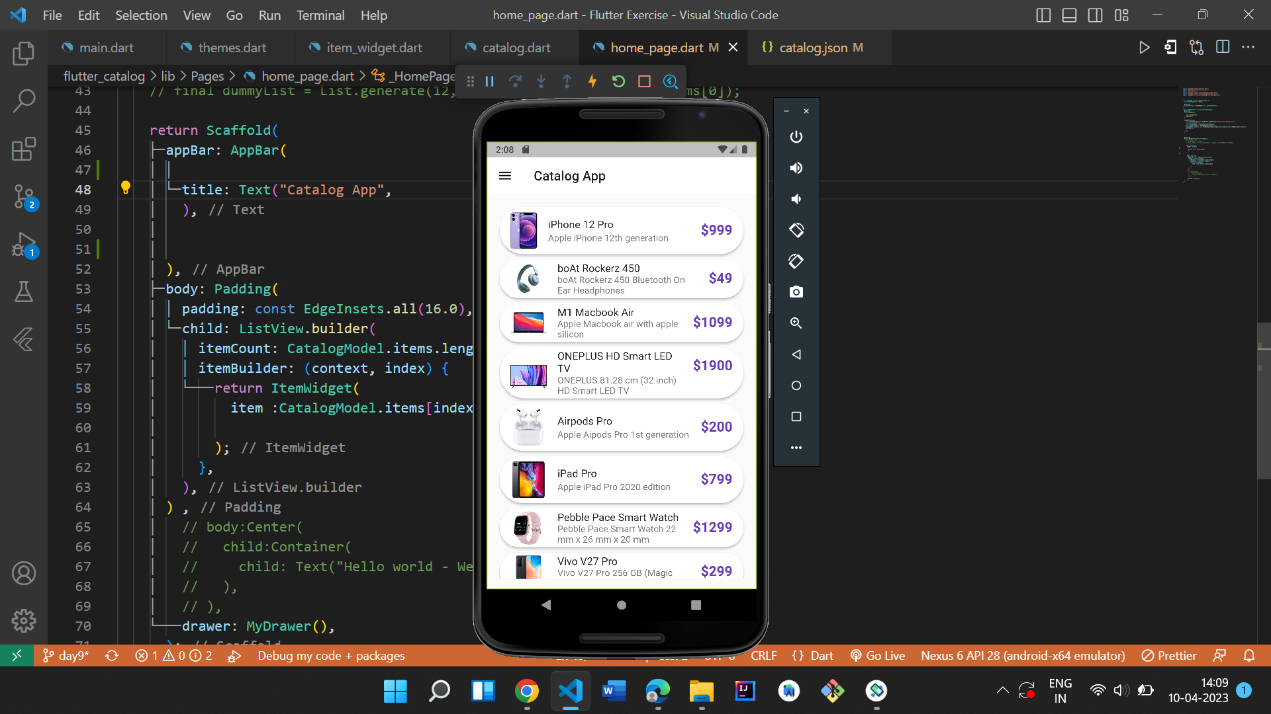Image resolution: width=1271 pixels, height=714 pixels.
Task: Open the Flutter widget inspector icon
Action: point(671,81)
